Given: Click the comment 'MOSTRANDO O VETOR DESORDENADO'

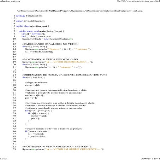Looking at the screenshot, I should (x=50, y=59).
